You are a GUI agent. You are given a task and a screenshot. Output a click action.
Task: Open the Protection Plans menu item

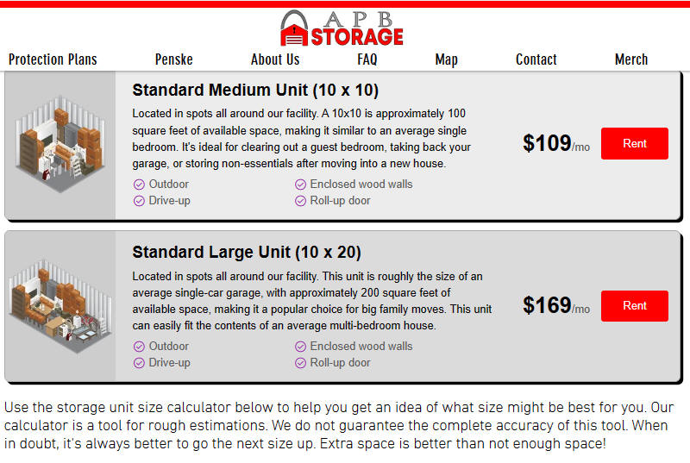(x=53, y=59)
